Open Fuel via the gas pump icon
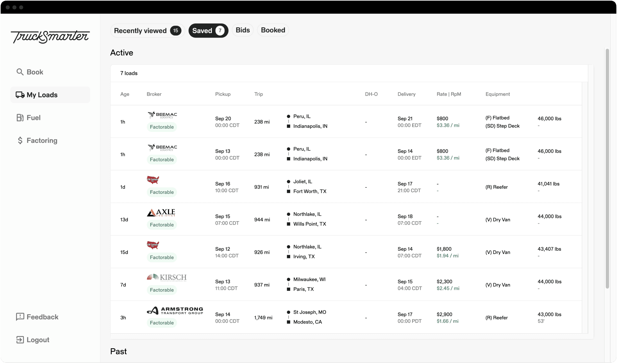Viewport: 617px width, 363px height. pyautogui.click(x=20, y=117)
